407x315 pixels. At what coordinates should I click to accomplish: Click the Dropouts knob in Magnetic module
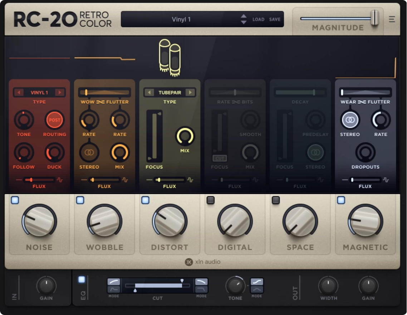pyautogui.click(x=365, y=152)
